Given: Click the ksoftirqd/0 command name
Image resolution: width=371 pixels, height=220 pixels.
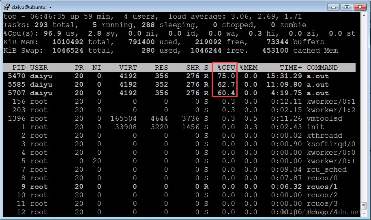Looking at the screenshot, I should tap(331, 144).
